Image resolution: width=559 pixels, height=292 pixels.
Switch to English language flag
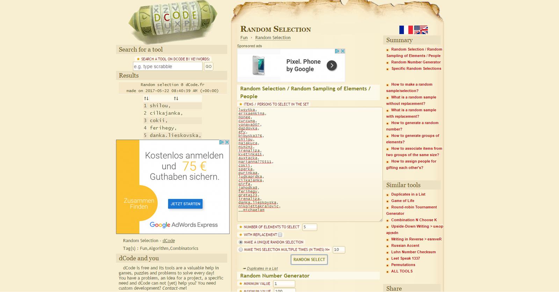(x=421, y=30)
